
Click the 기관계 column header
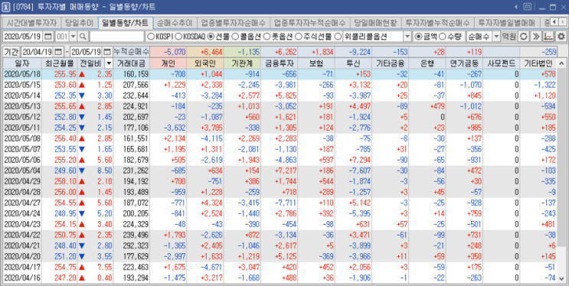pyautogui.click(x=242, y=63)
